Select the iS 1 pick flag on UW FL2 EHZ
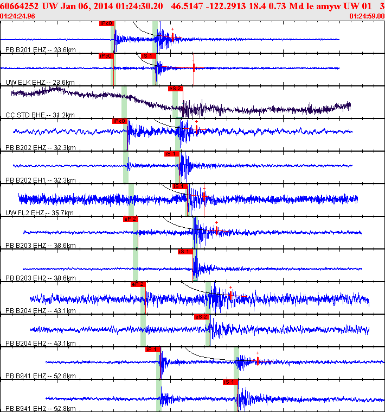The image size is (385, 412). pos(180,186)
